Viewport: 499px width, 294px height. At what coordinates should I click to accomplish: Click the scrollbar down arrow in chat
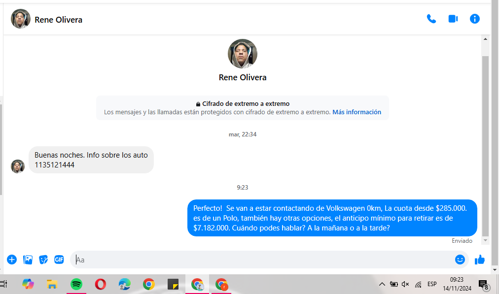[485, 240]
